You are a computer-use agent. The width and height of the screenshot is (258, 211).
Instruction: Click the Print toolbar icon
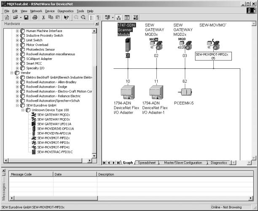(35, 17)
